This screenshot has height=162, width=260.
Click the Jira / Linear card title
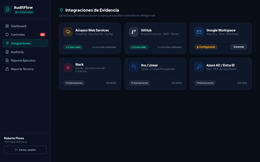[x=149, y=65]
